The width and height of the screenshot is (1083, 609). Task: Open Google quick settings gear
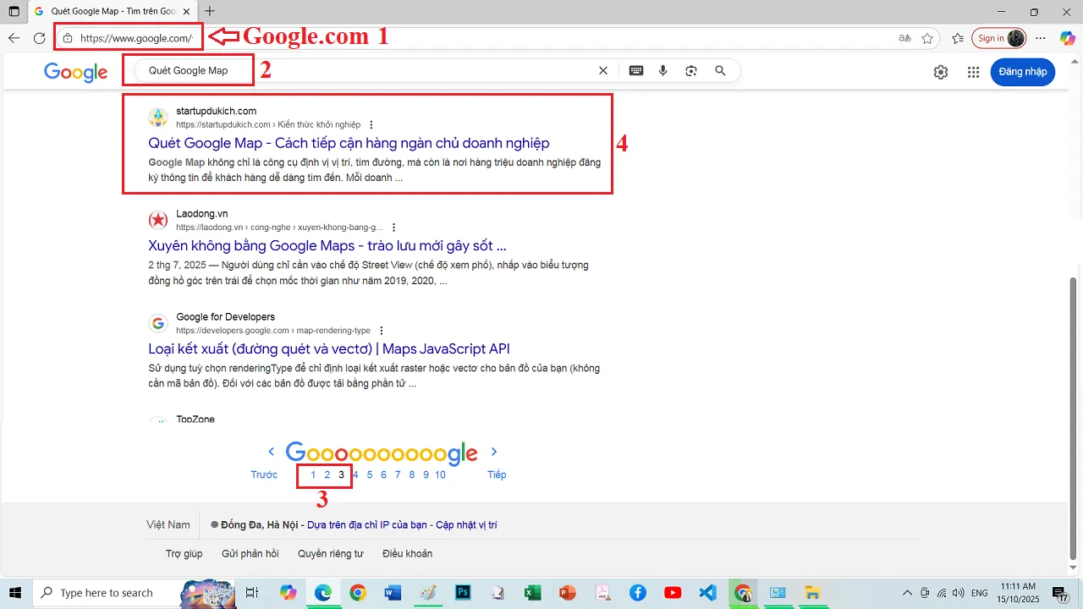(x=941, y=72)
